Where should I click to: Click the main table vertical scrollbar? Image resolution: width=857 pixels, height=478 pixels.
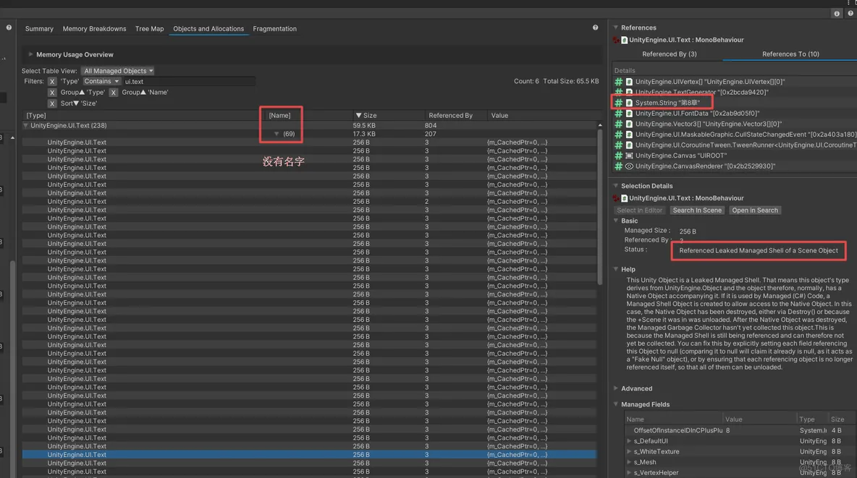click(x=599, y=208)
